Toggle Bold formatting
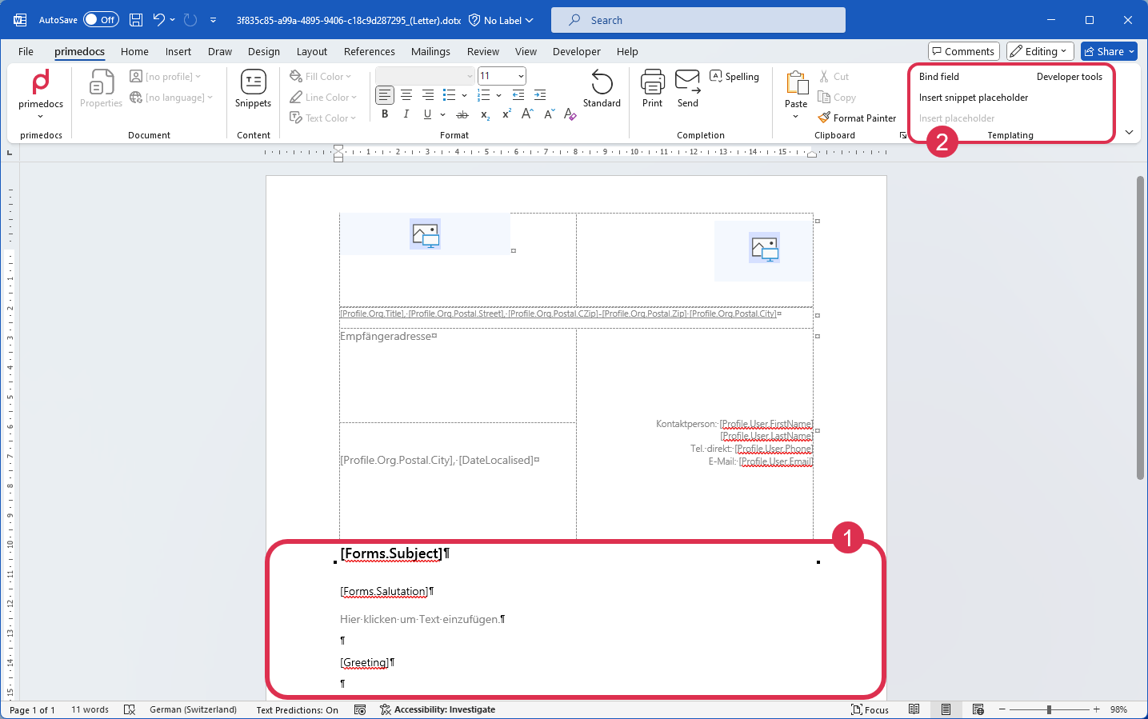 click(x=385, y=114)
